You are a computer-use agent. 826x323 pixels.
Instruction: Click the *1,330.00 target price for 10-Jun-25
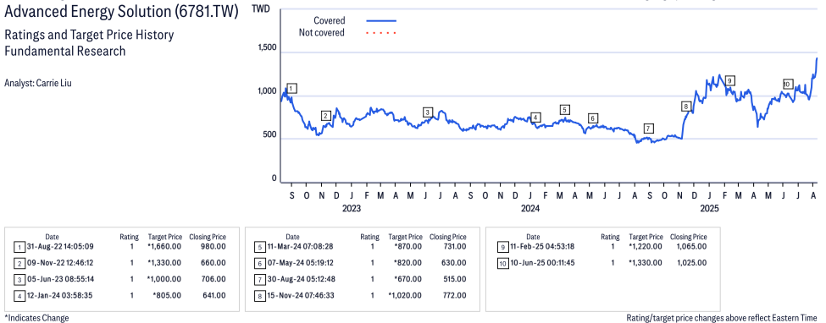pyautogui.click(x=646, y=262)
